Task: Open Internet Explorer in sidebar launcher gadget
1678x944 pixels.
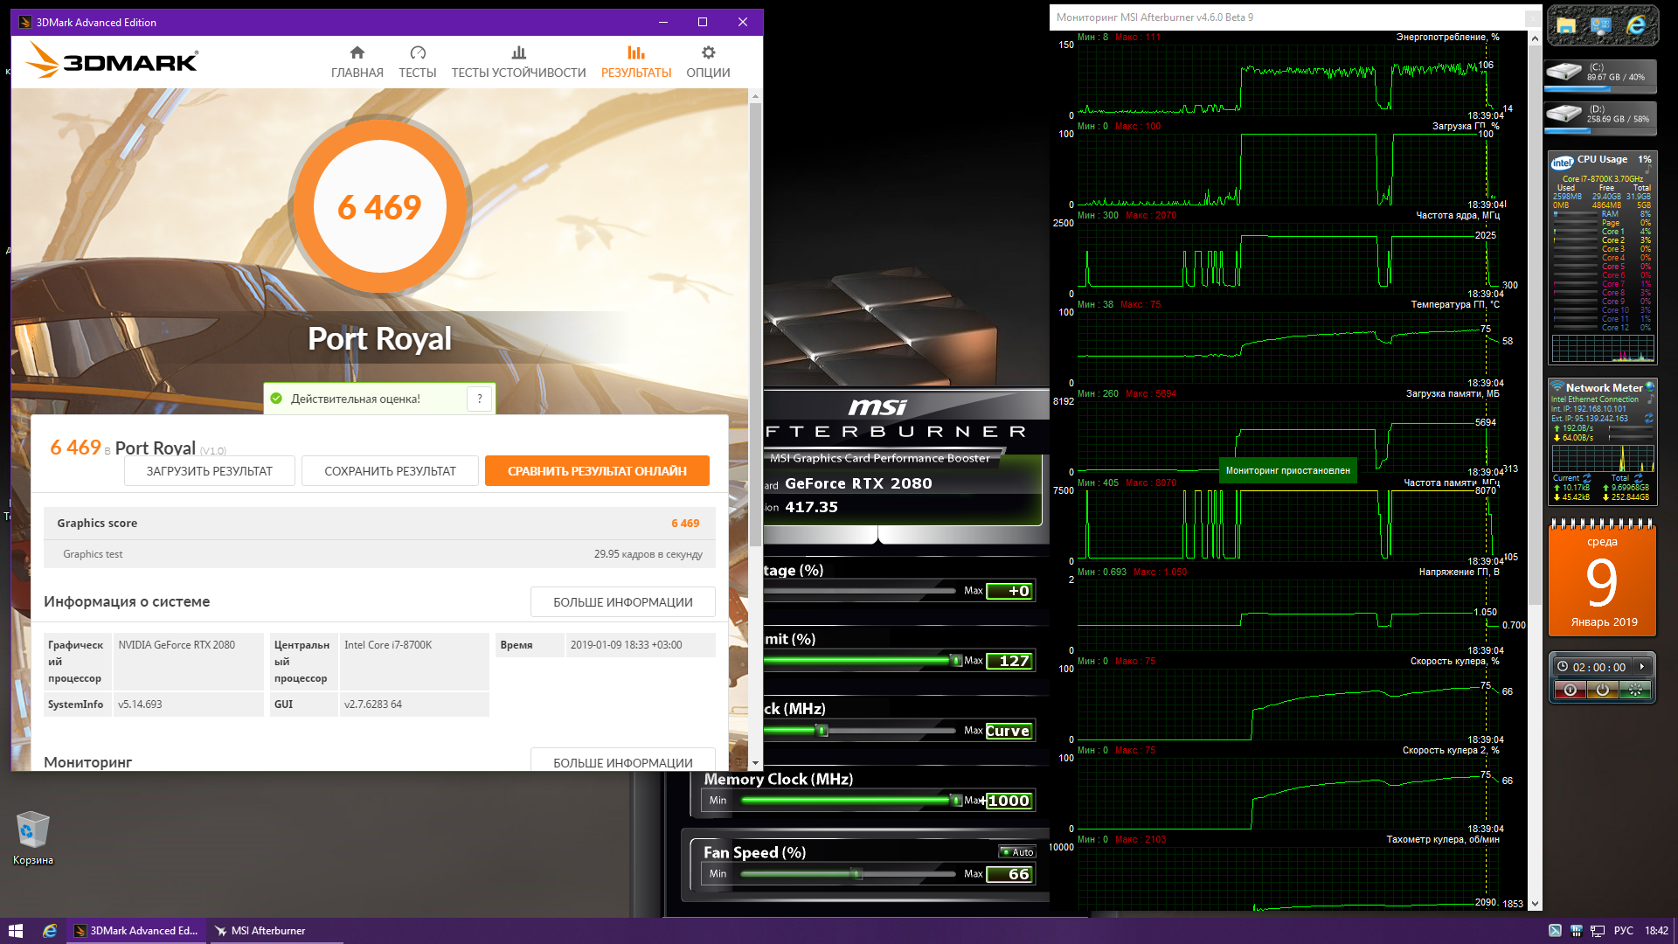Action: click(1635, 26)
